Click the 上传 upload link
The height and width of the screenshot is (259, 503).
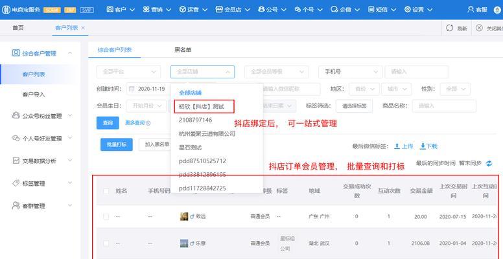pos(404,146)
